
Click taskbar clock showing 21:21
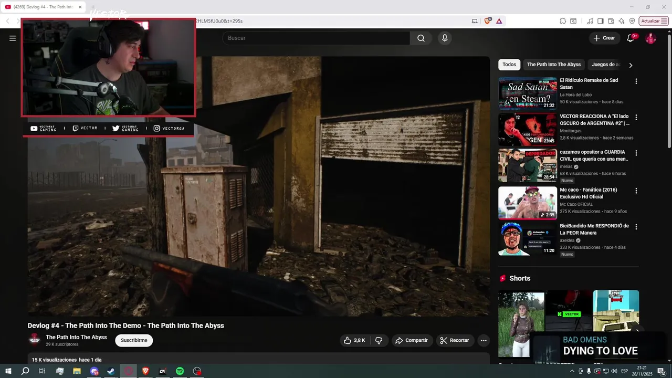642,371
